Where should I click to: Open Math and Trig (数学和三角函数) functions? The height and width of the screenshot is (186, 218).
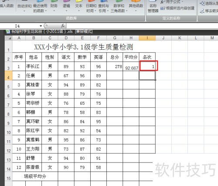(119, 7)
